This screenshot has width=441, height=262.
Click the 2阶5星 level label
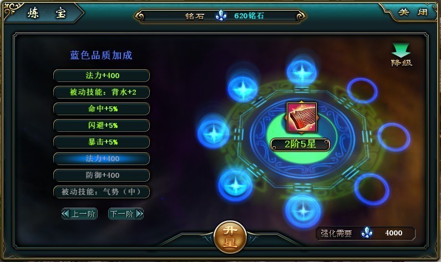(x=300, y=145)
